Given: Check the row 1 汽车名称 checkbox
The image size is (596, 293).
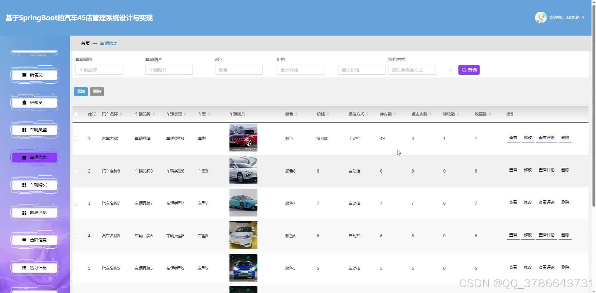Looking at the screenshot, I should (76, 138).
